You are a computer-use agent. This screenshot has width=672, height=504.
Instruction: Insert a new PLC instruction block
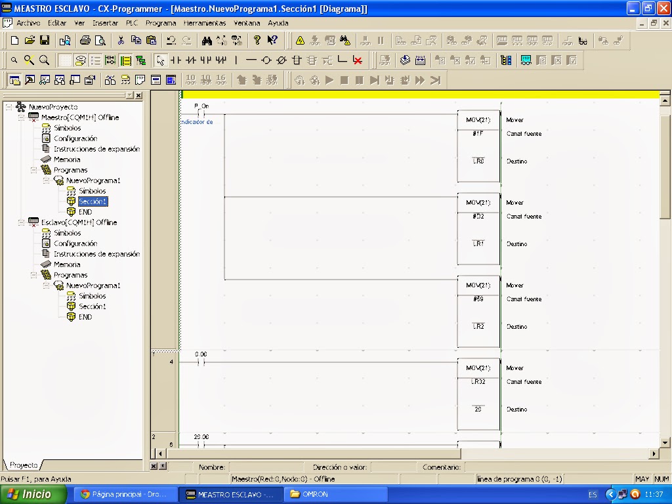tap(297, 60)
